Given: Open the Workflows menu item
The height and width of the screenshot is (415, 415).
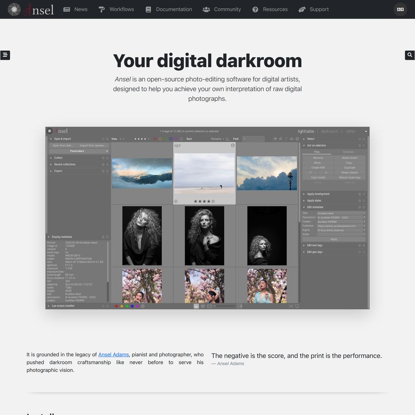Looking at the screenshot, I should pos(116,9).
